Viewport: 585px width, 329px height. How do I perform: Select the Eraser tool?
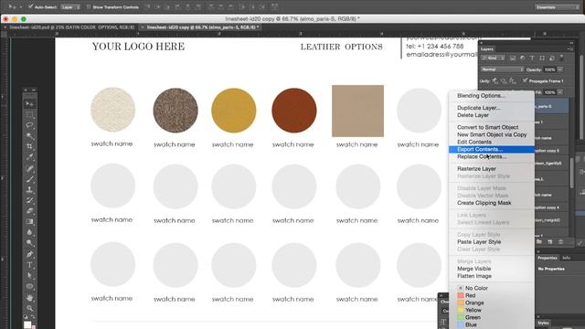[x=30, y=211]
